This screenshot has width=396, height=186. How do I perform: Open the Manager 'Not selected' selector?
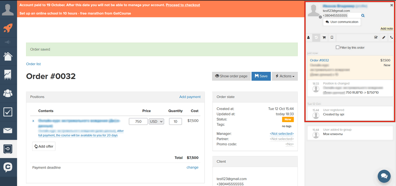[x=281, y=134]
